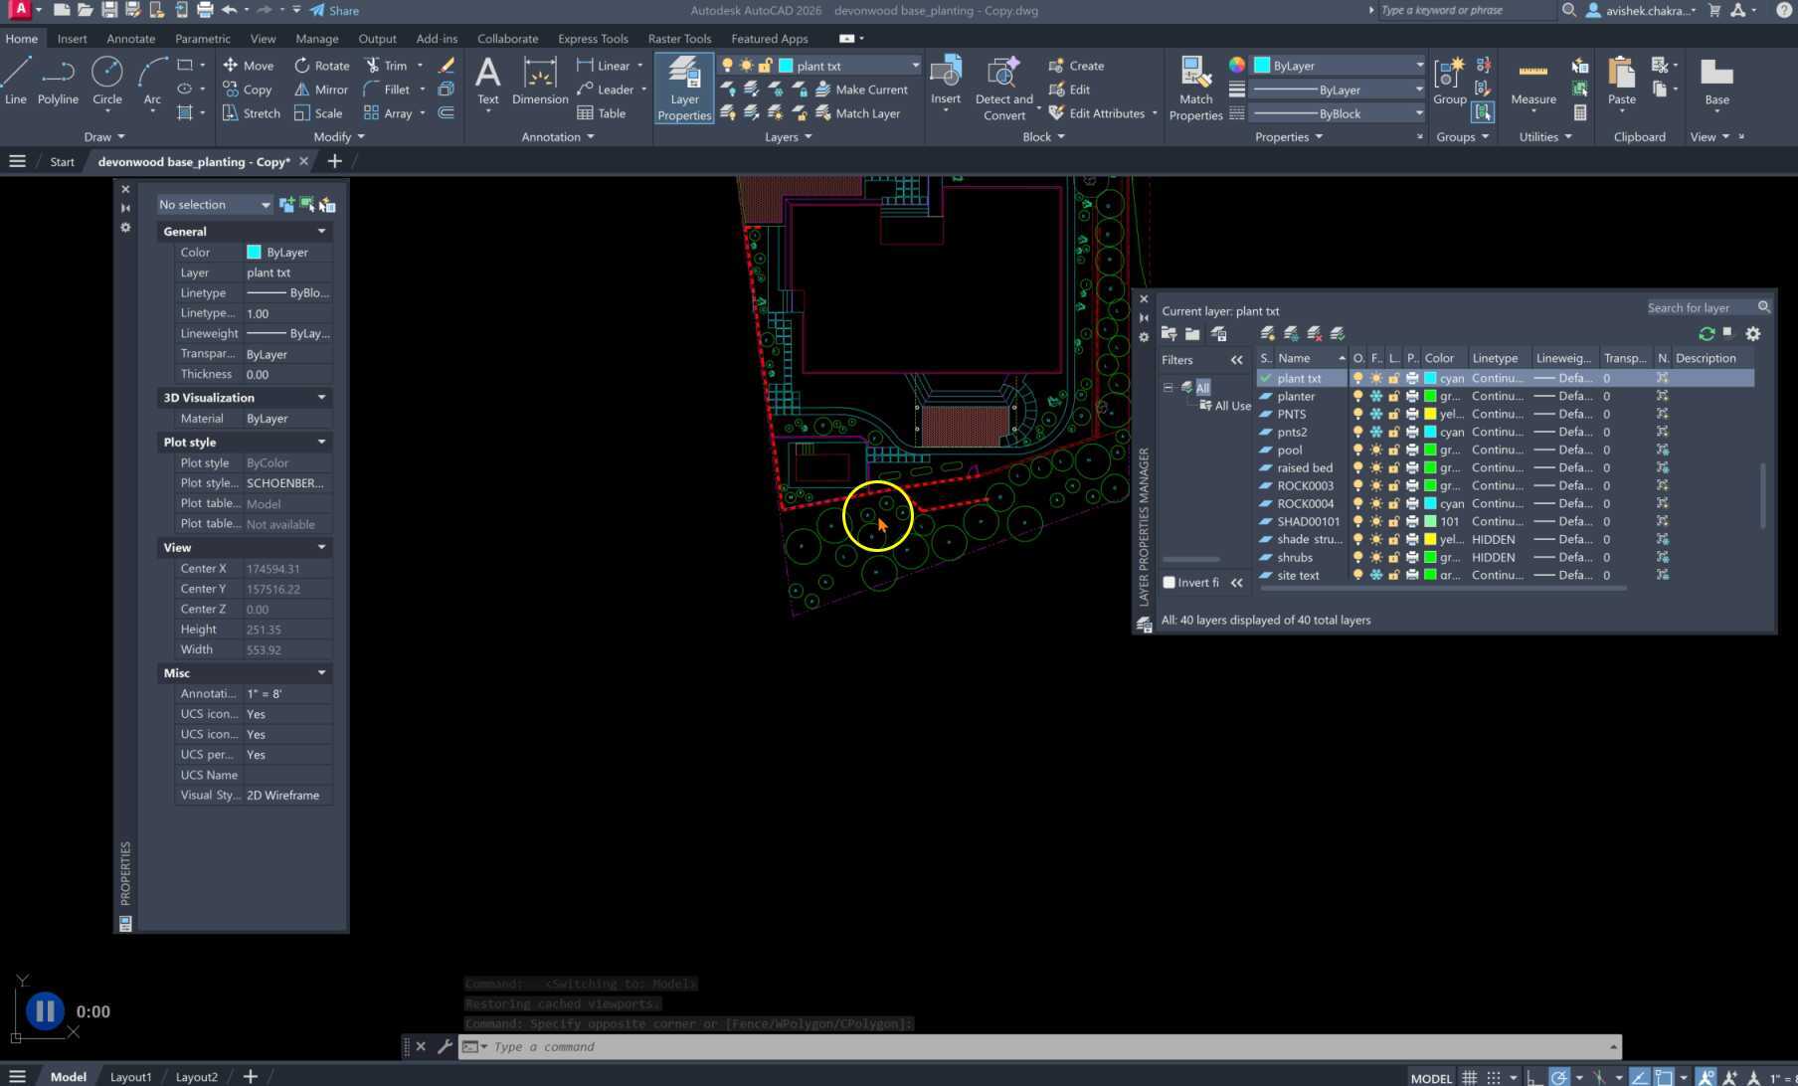Click the Dimension tool

[540, 81]
